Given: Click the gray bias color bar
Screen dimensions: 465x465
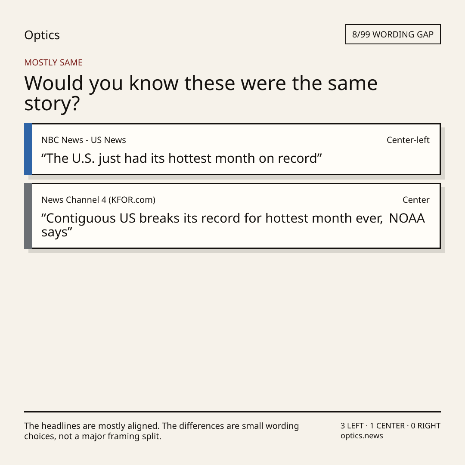Looking at the screenshot, I should click(28, 216).
